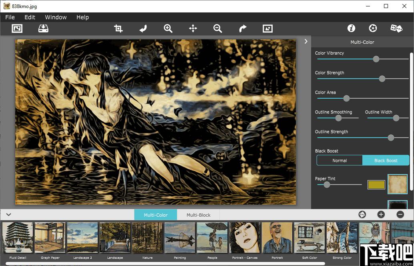Click on the main image canvas
The width and height of the screenshot is (414, 266).
pos(155,122)
